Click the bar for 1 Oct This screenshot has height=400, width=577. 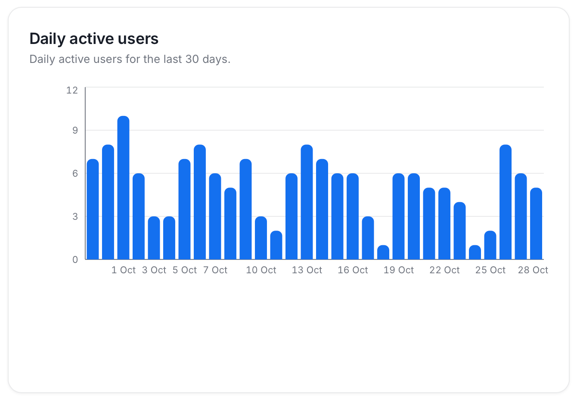click(123, 187)
